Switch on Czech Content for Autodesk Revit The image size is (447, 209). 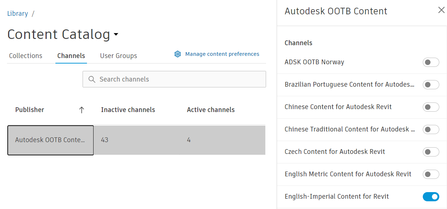tap(431, 152)
